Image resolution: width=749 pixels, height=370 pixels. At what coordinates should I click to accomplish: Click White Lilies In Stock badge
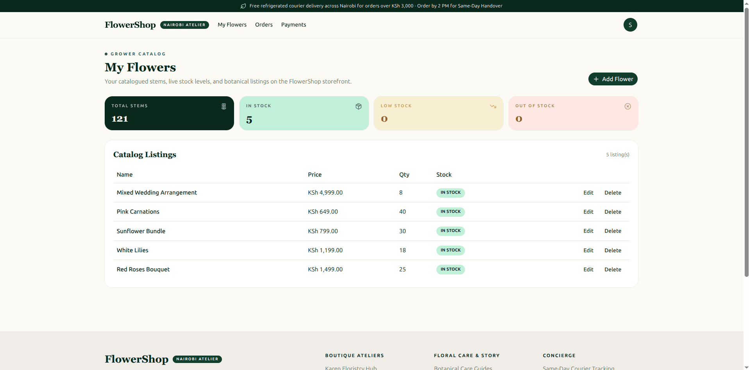coord(450,250)
